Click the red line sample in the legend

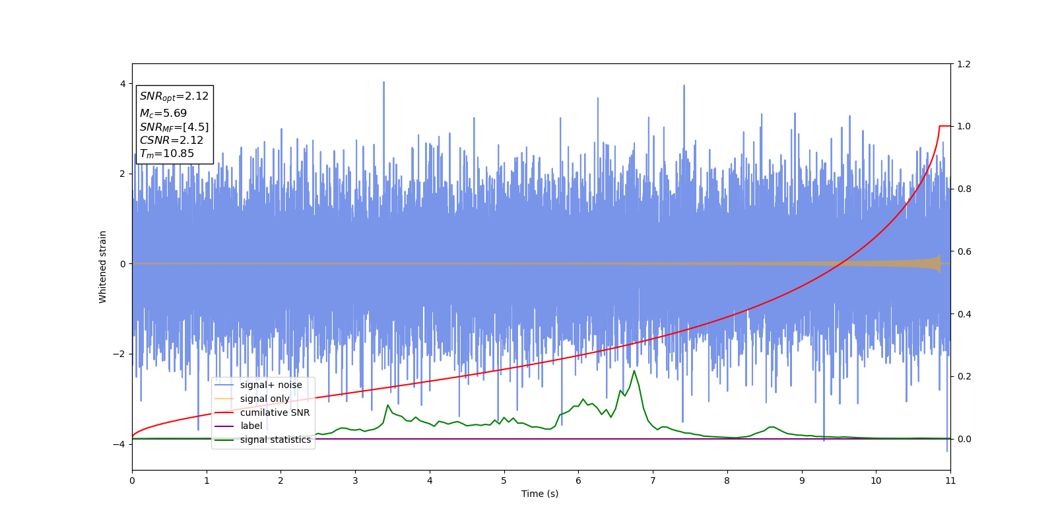point(224,412)
